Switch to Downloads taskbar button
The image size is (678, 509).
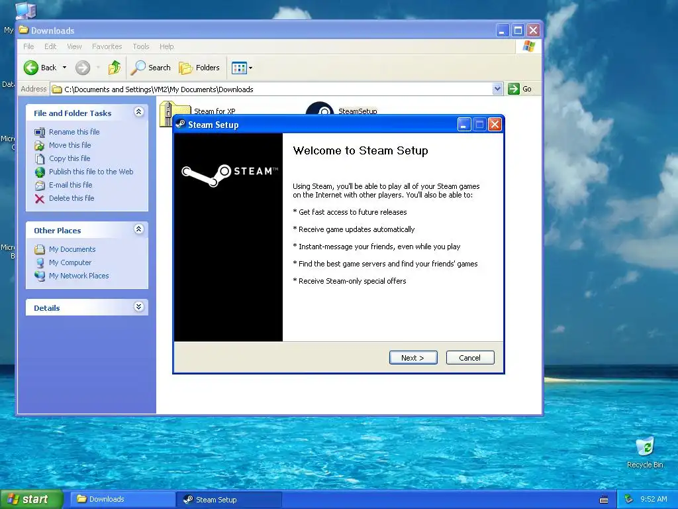pos(122,499)
